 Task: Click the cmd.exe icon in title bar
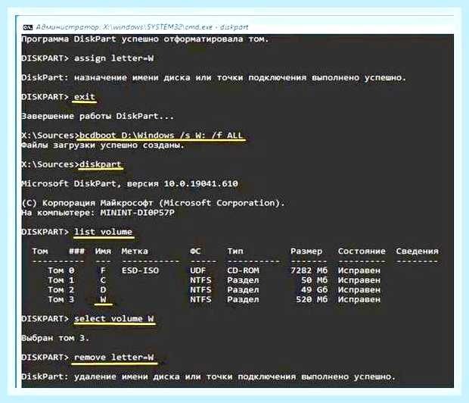click(x=27, y=27)
